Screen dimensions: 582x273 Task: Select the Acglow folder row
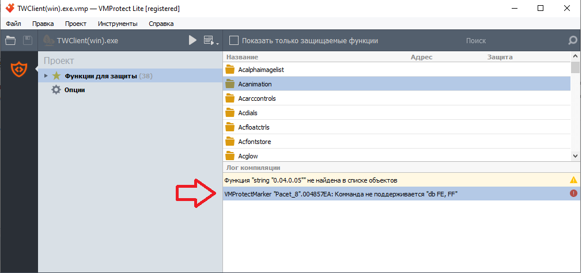396,156
